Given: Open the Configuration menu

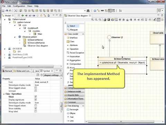Looking at the screenshot, I should pyautogui.click(x=19, y=6).
